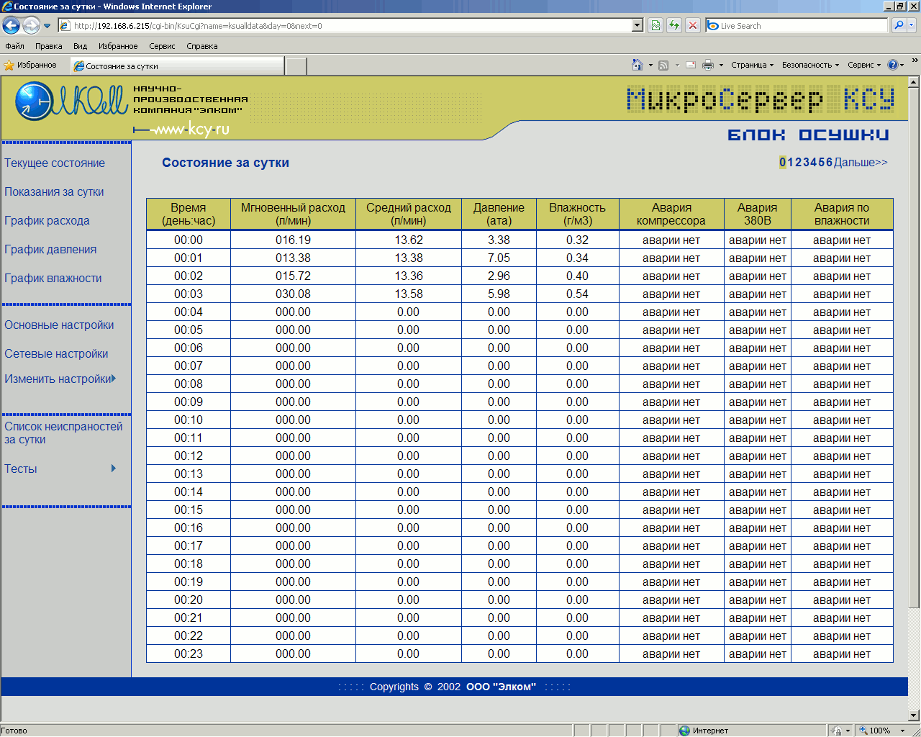921x737 pixels.
Task: Show more command bar items via chevron
Action: (915, 61)
